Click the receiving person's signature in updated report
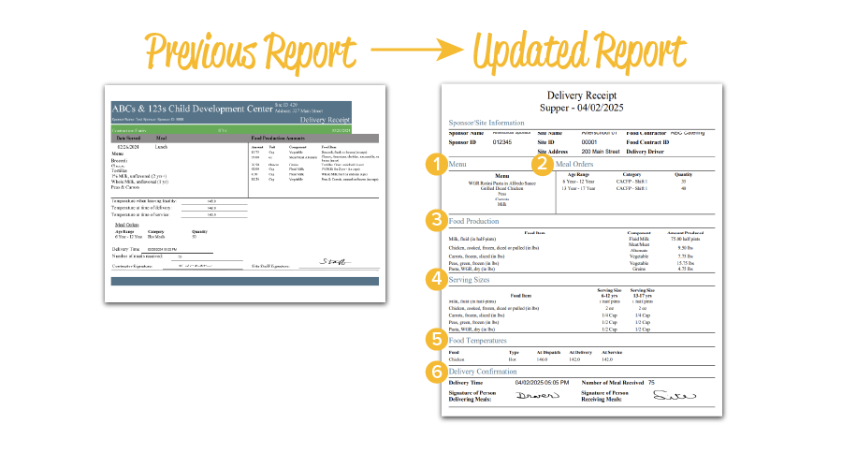Viewport: 842px width, 468px height. [674, 396]
